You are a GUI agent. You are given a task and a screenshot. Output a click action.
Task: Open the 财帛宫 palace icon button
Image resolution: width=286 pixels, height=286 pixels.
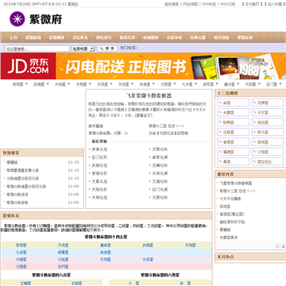click(234, 122)
